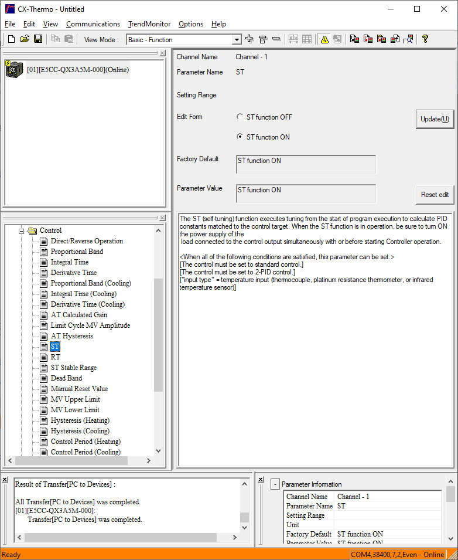Select the ST function ON radio button
The height and width of the screenshot is (560, 458).
240,137
